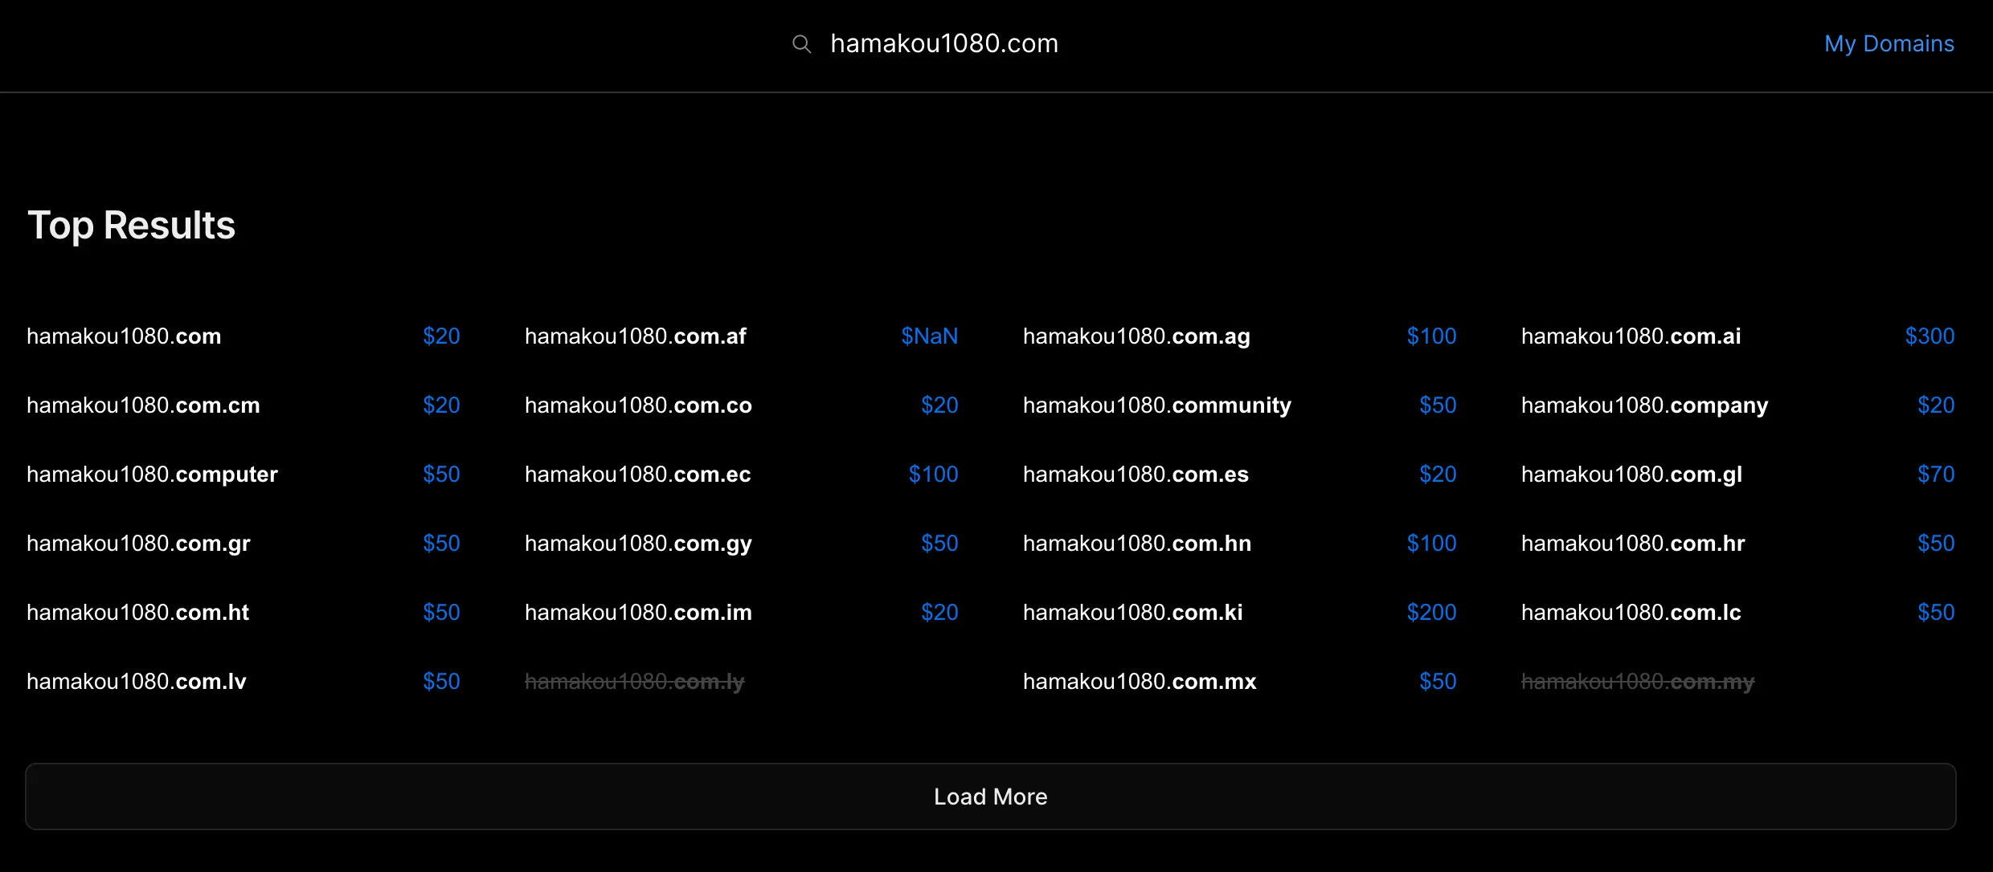Image resolution: width=1993 pixels, height=872 pixels.
Task: Choose the hamakou1080.com.ai domain
Action: coord(1631,336)
